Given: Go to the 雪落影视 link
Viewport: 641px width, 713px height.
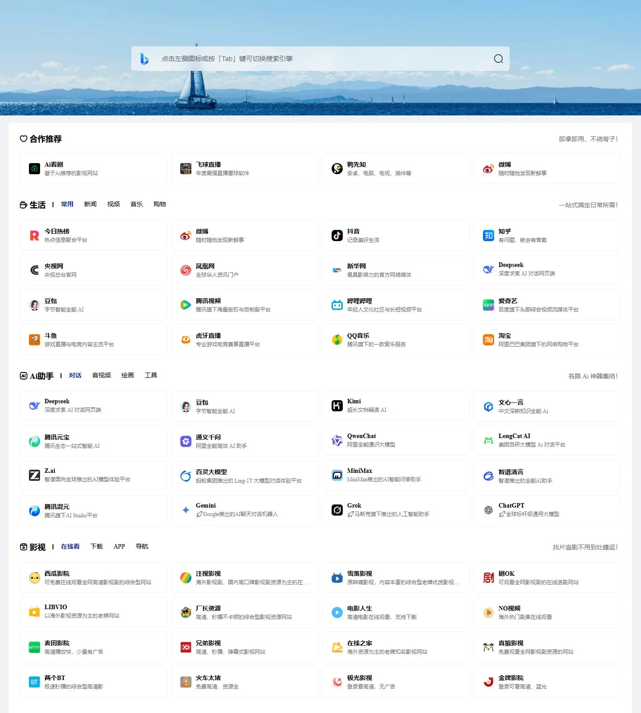Looking at the screenshot, I should pos(396,578).
